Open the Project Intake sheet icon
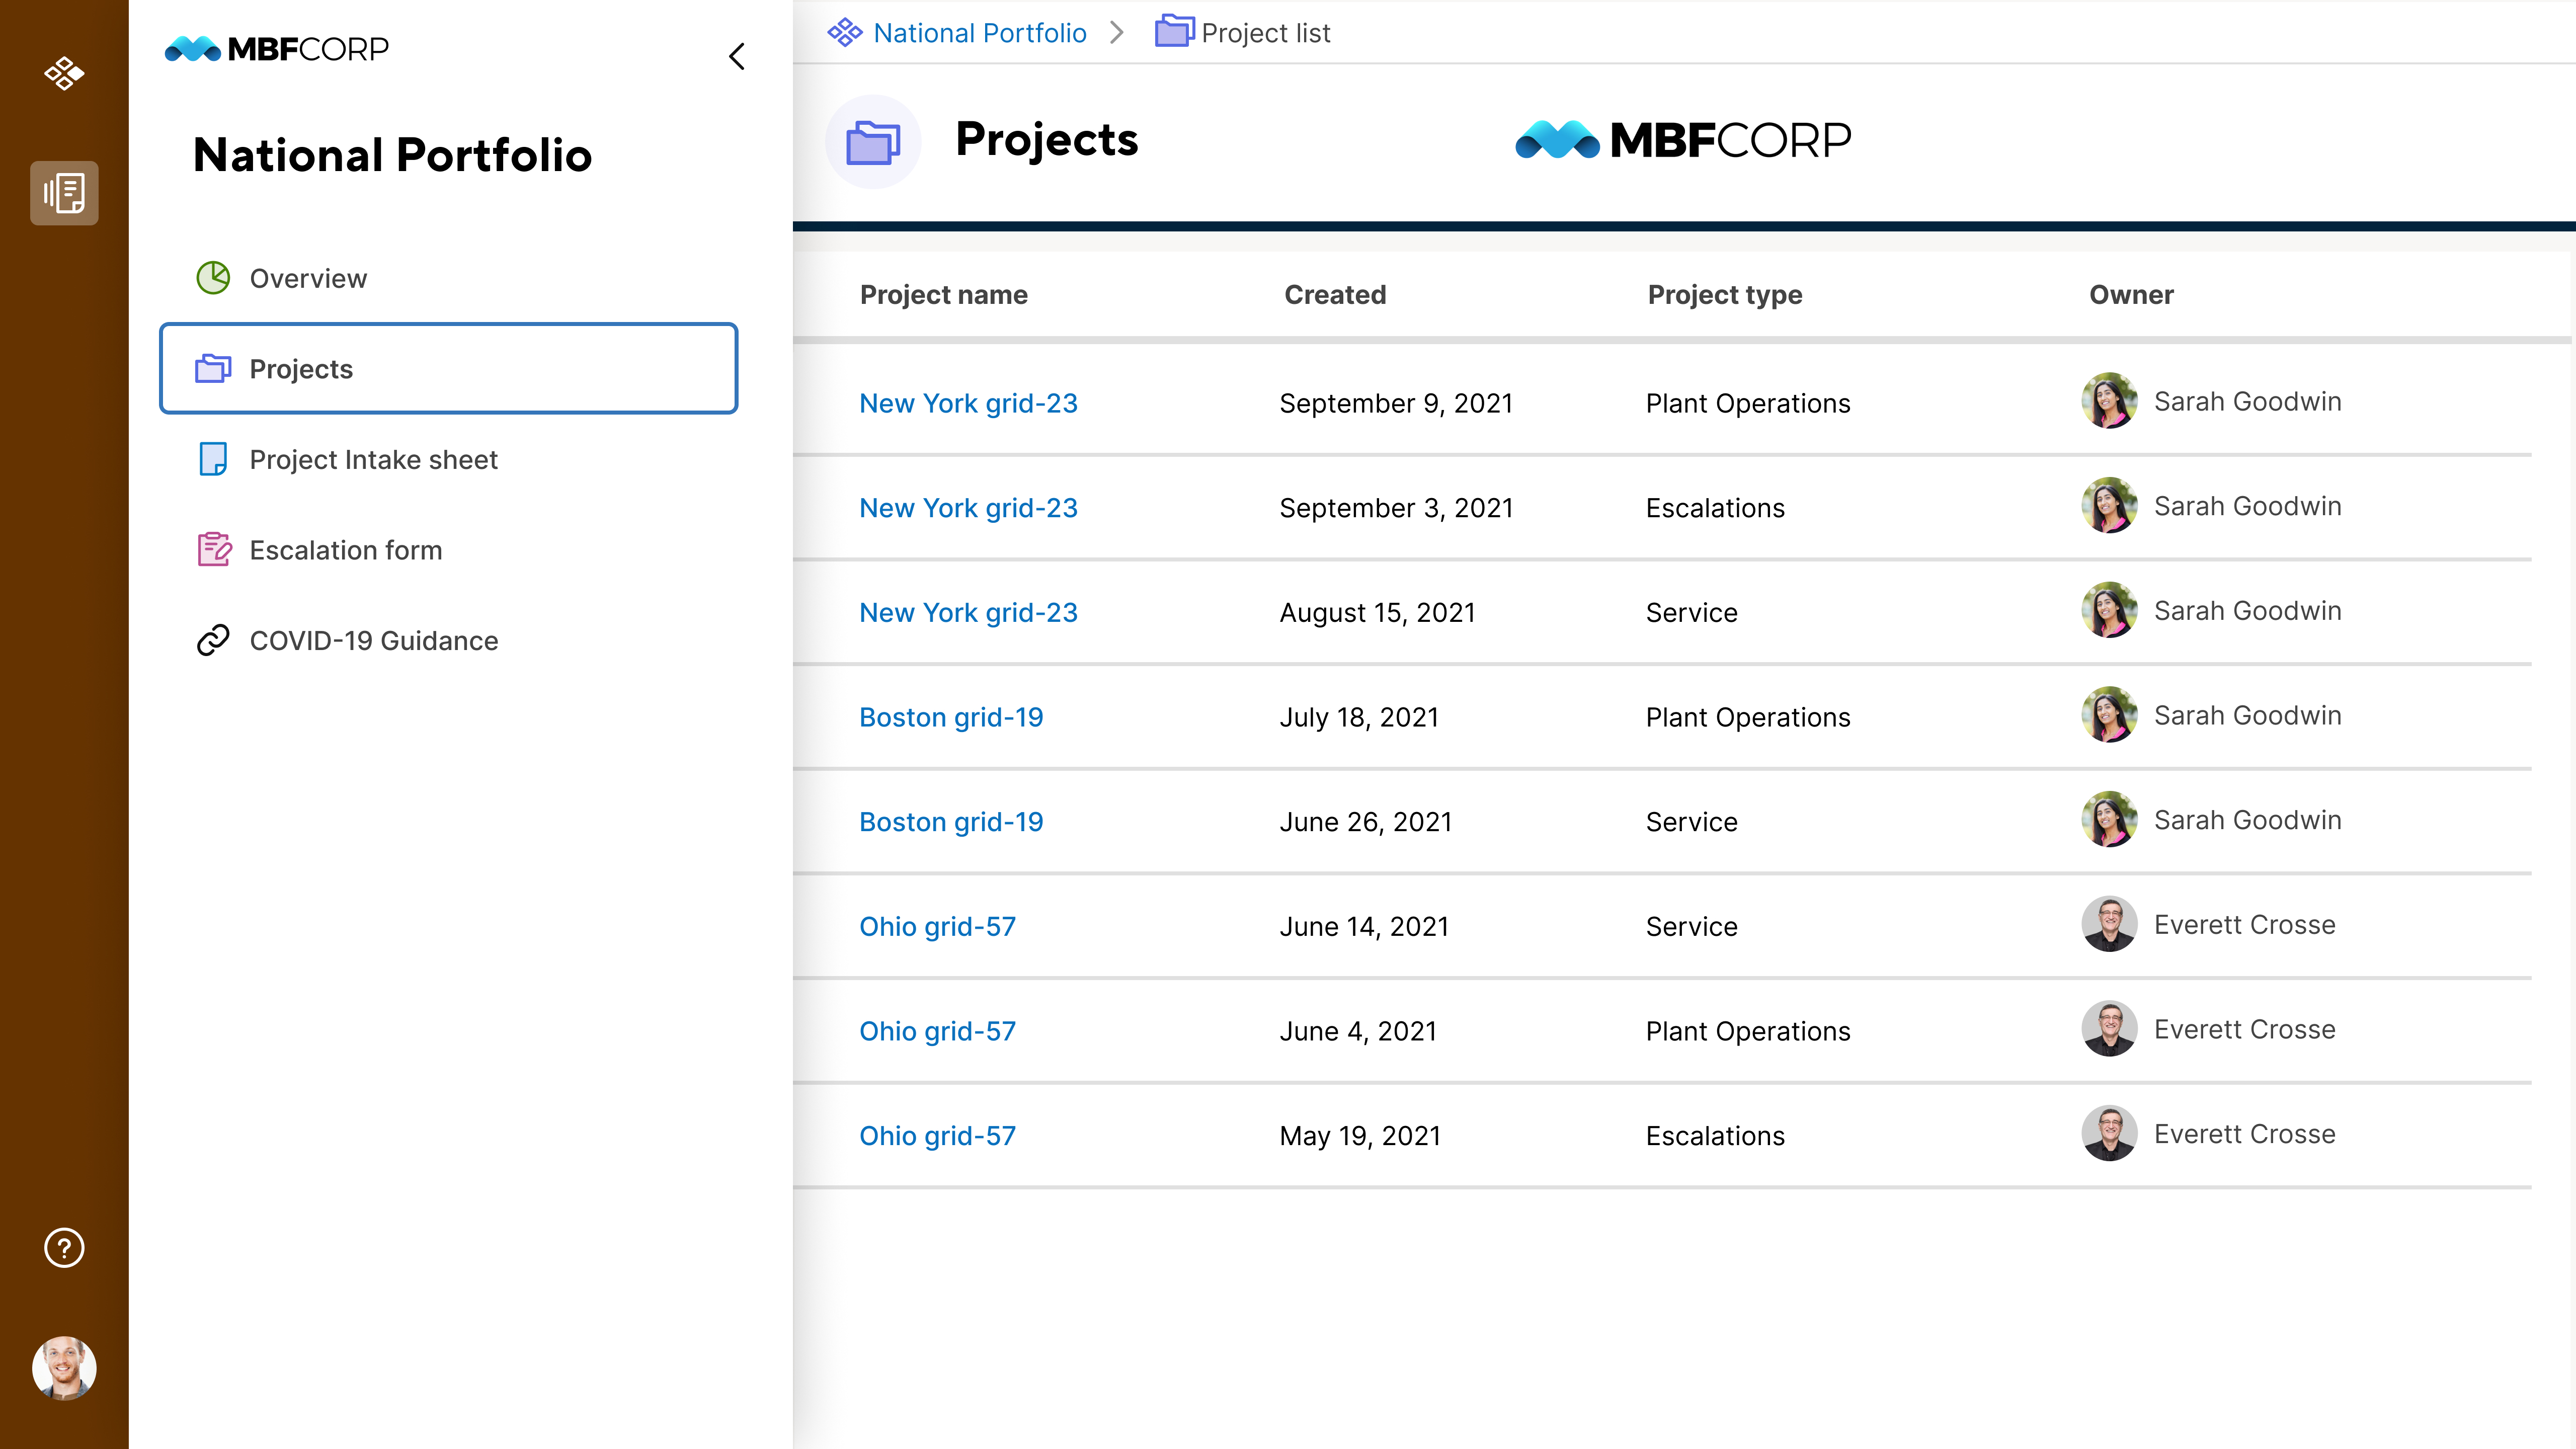 [x=212, y=460]
